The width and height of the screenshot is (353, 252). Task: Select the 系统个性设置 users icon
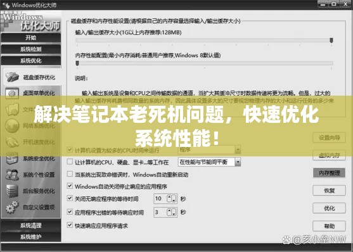pos(12,175)
